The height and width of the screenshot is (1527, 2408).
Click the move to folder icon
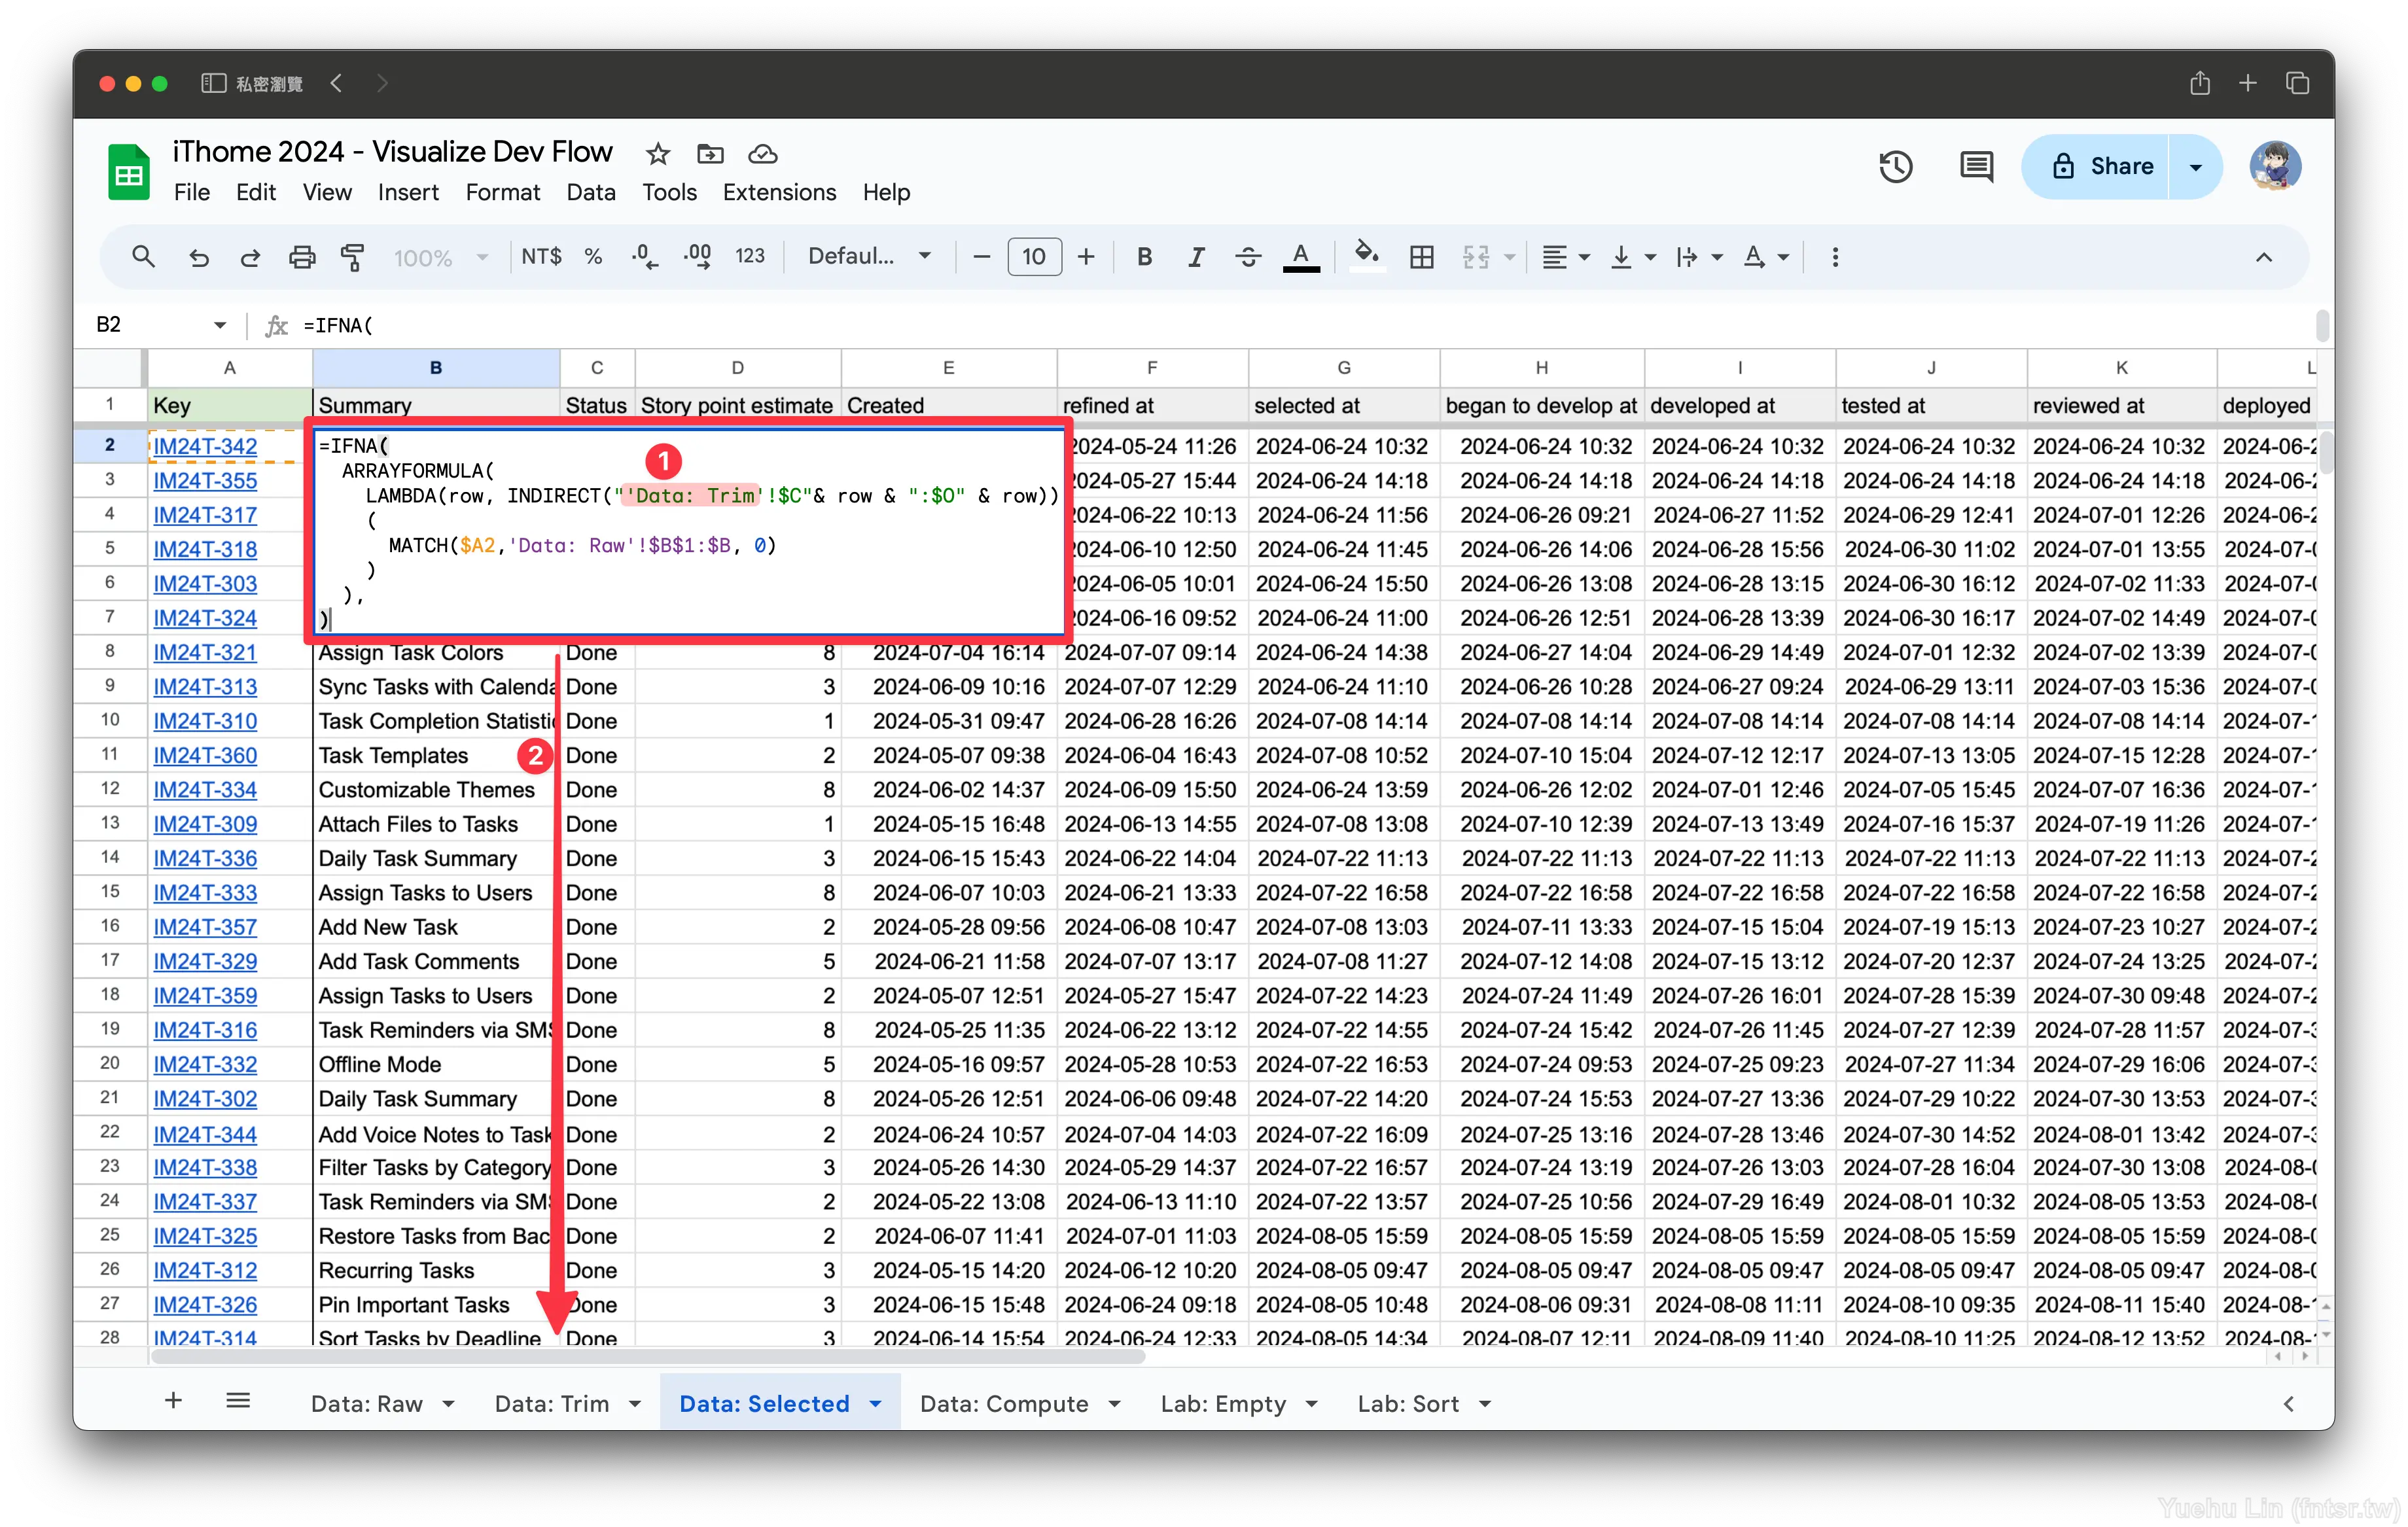coord(710,154)
